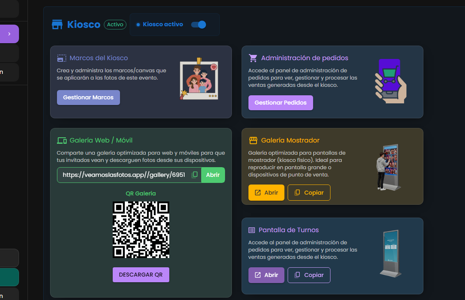Viewport: 465px width, 300px height.
Task: Click the shopping cart icon beside Administración de pedidos
Action: pos(253,58)
